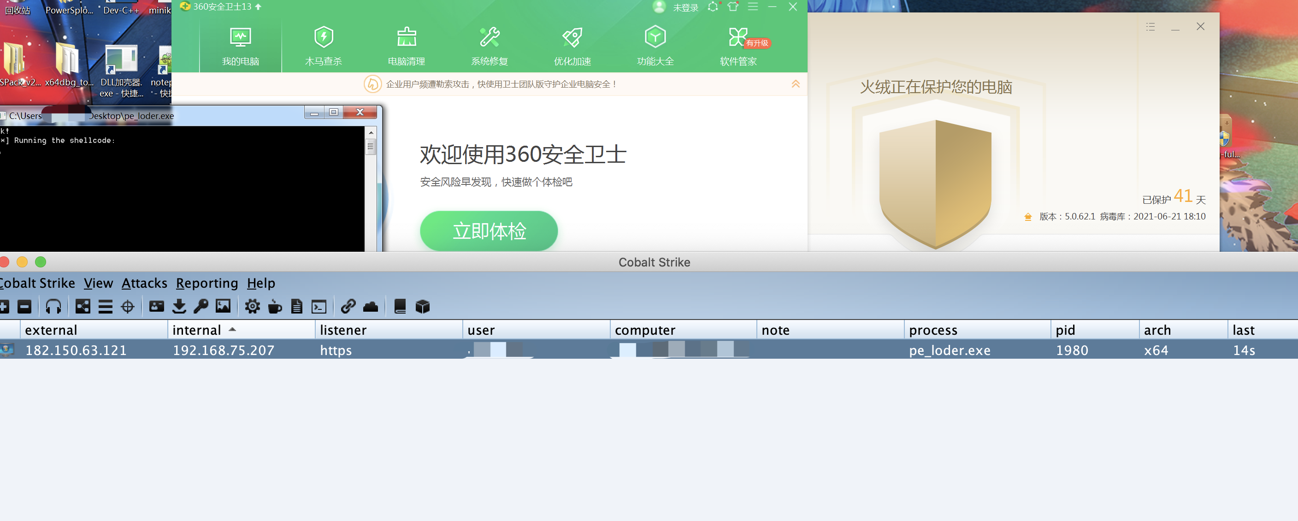Screen dimensions: 1298x521
Task: Select the session table view icon
Action: [105, 306]
